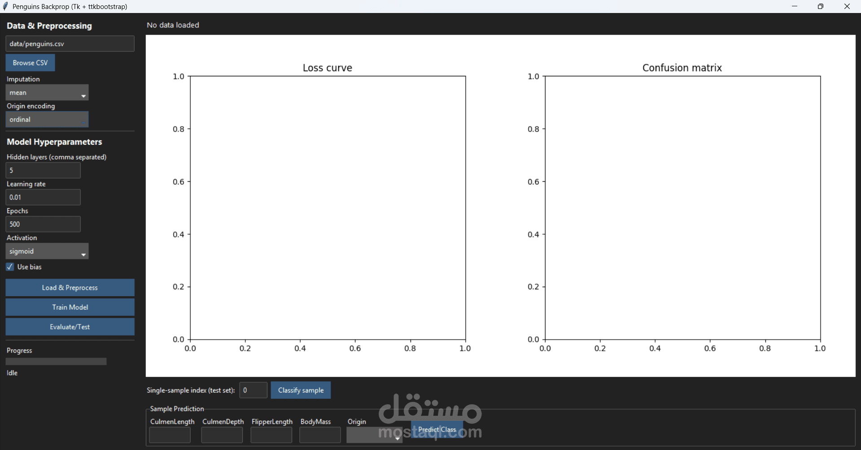Focus the BodyMass input field
Viewport: 861px width, 450px height.
(x=320, y=435)
